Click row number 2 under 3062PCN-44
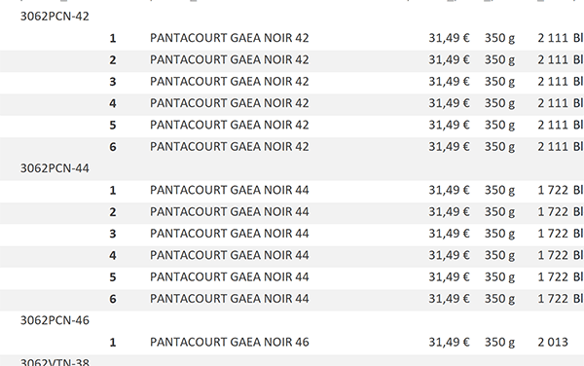The image size is (584, 366). 113,212
